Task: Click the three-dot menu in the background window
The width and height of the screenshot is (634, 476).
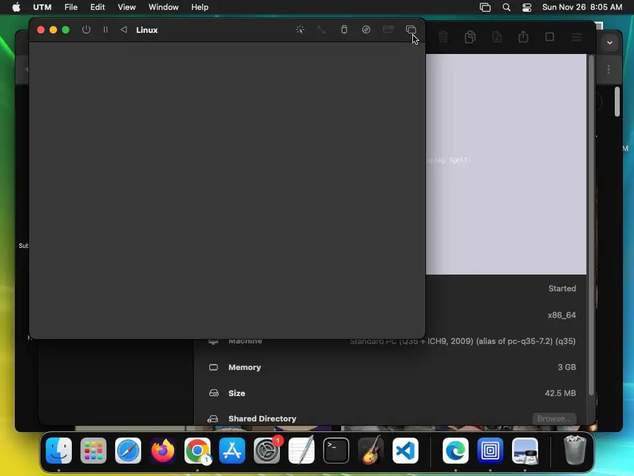Action: pyautogui.click(x=609, y=69)
